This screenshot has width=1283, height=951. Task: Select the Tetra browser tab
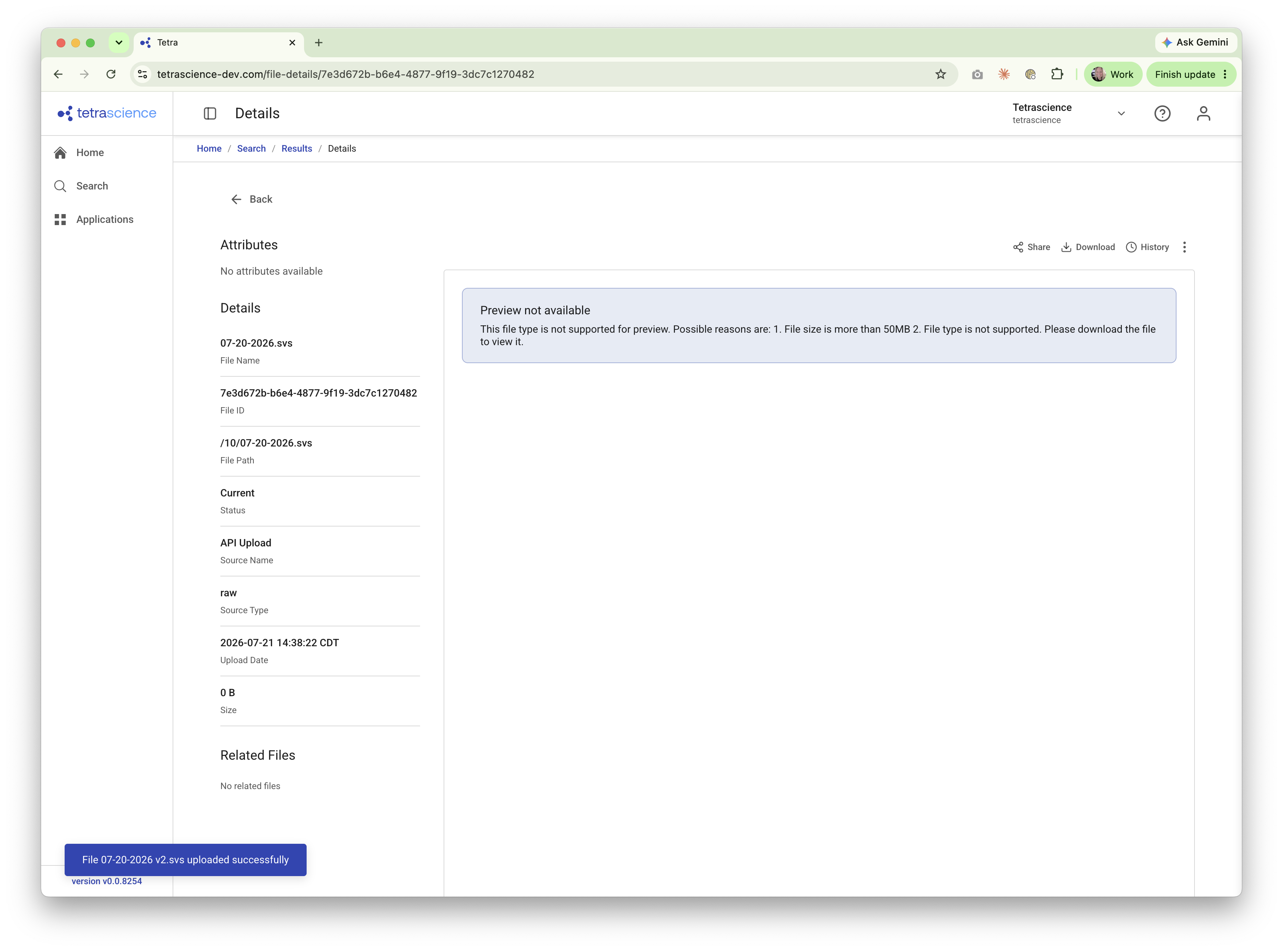pyautogui.click(x=219, y=43)
